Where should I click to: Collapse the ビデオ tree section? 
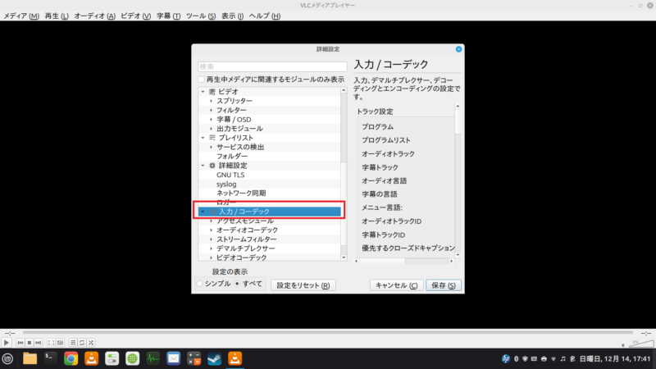coord(203,91)
